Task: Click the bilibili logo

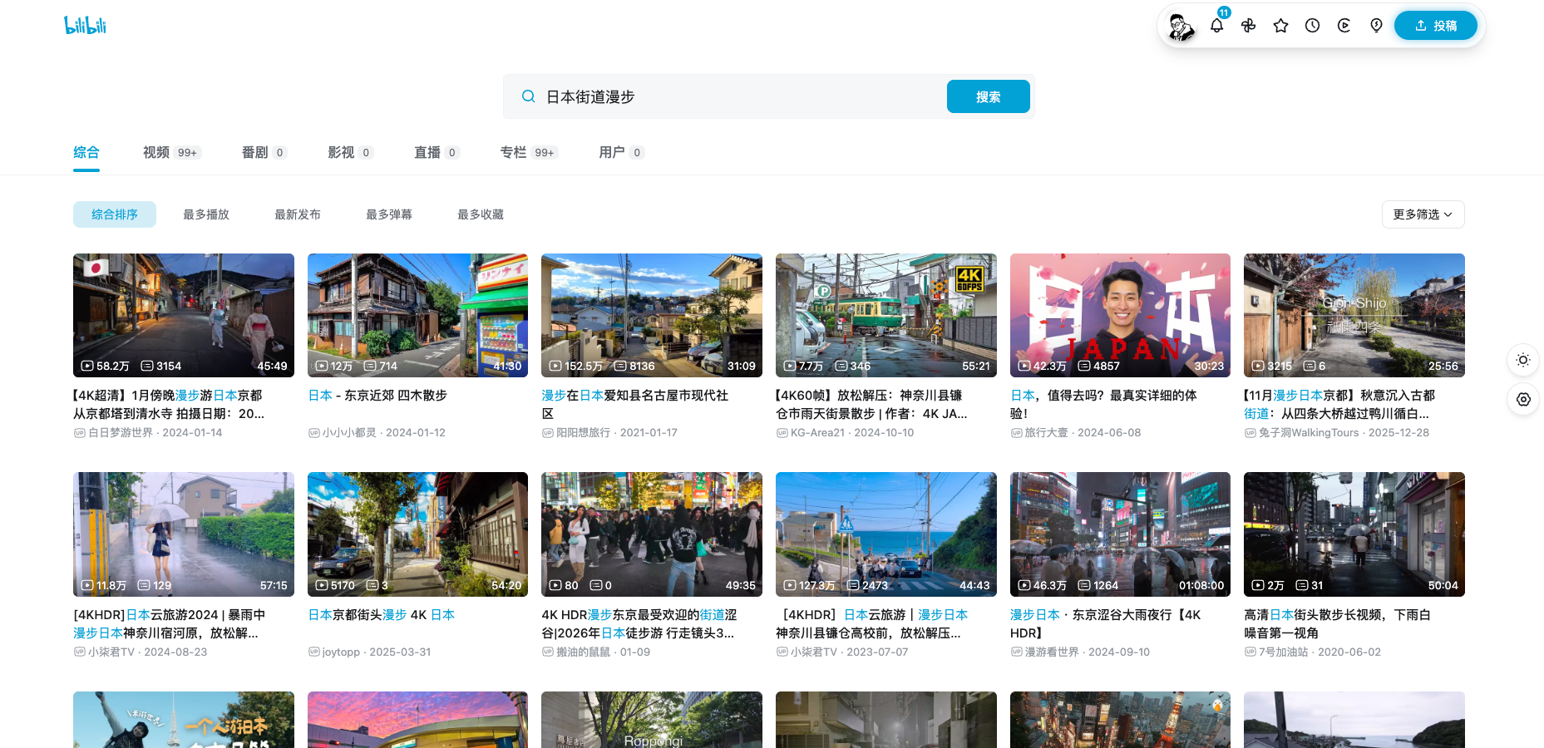Action: coord(85,25)
